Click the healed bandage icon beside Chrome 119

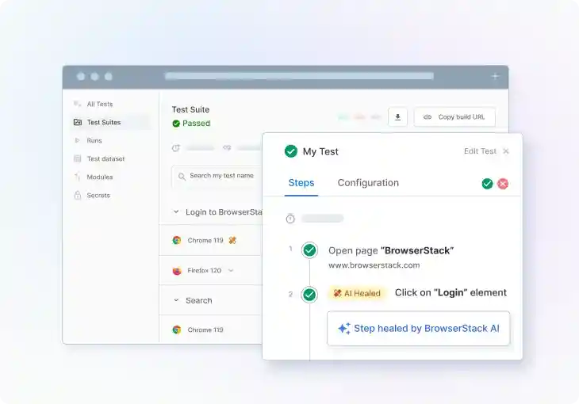tap(232, 240)
